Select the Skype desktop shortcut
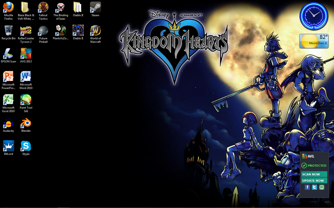The height and width of the screenshot is (208, 334). pyautogui.click(x=26, y=146)
